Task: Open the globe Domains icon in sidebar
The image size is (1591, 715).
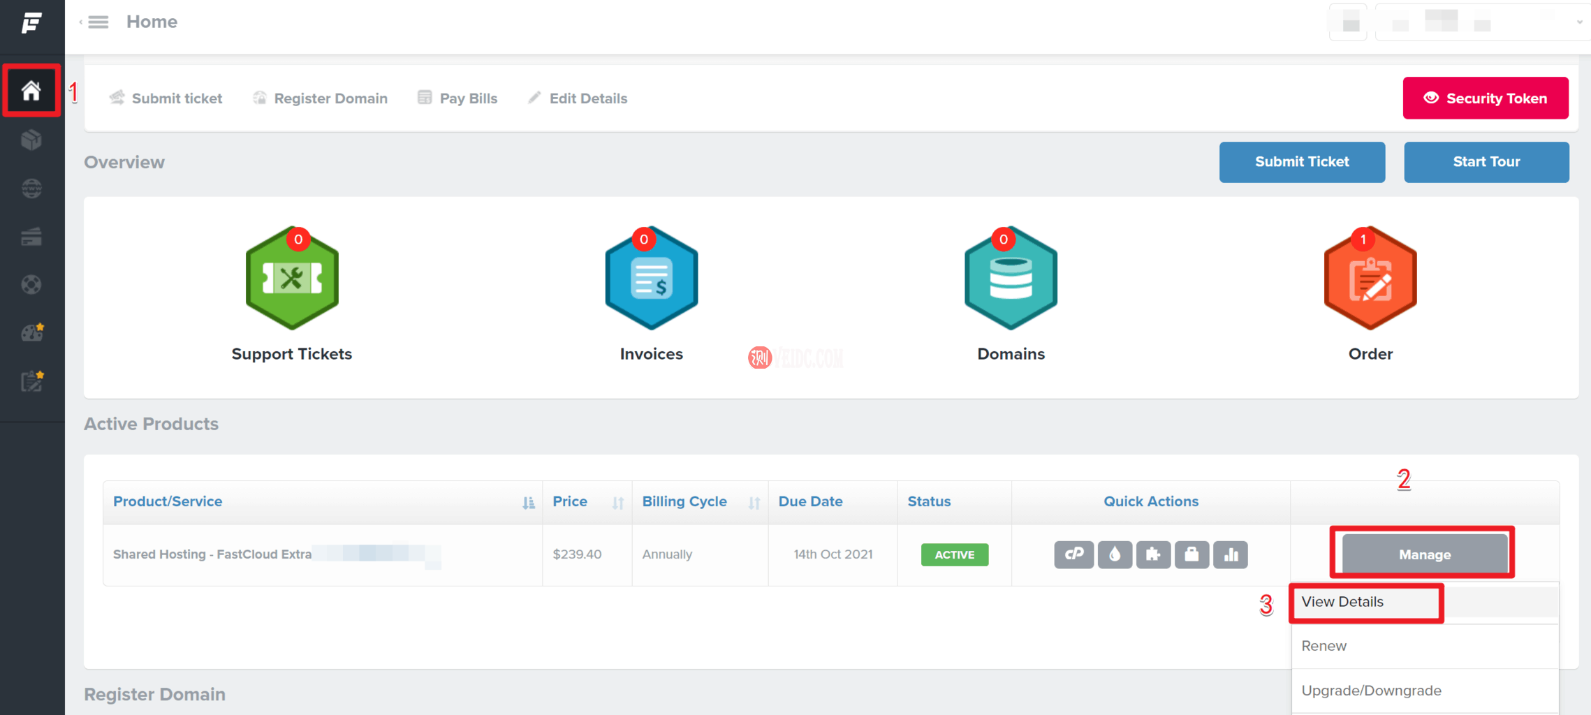Action: click(31, 189)
